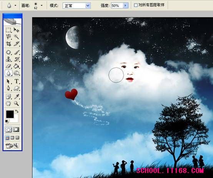Select the Zoom magnifier tool
This screenshot has height=178, width=213.
pyautogui.click(x=17, y=104)
